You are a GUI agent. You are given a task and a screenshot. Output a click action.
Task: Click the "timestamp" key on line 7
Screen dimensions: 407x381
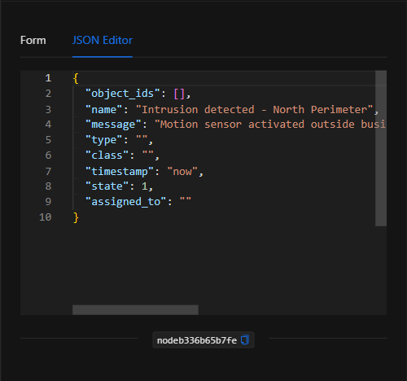120,172
